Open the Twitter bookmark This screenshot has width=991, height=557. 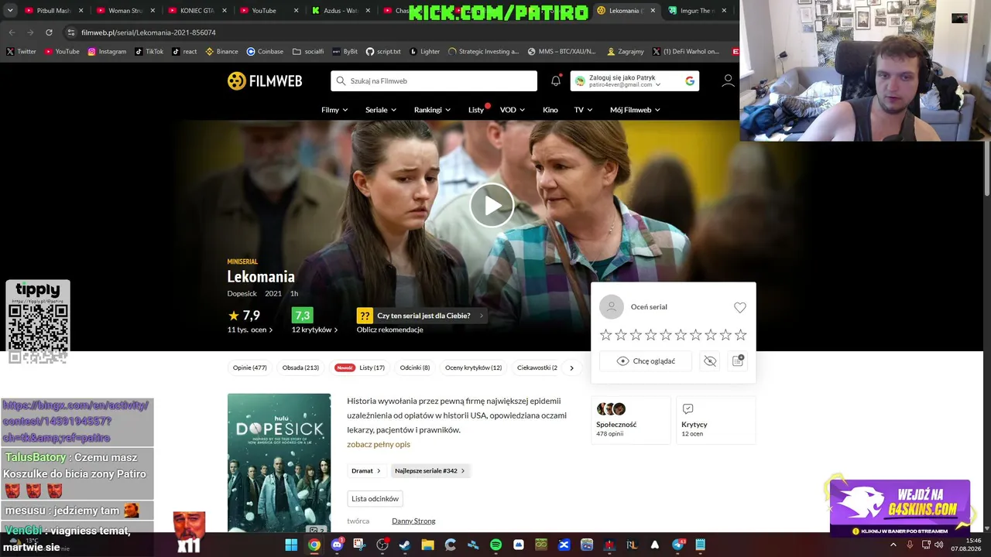click(x=21, y=52)
